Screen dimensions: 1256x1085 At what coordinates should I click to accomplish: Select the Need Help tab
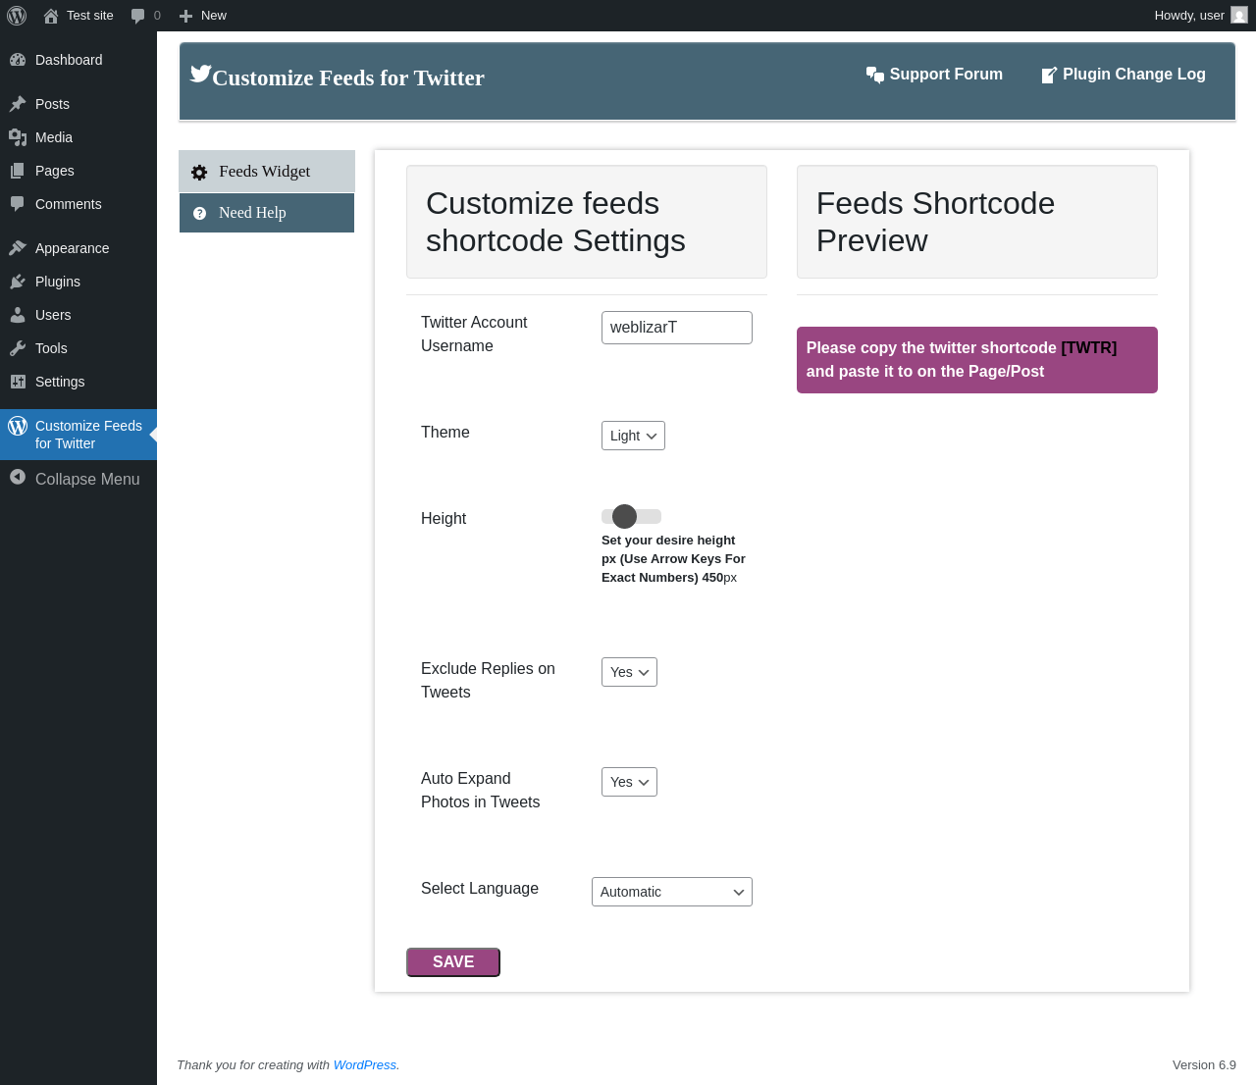tap(267, 213)
